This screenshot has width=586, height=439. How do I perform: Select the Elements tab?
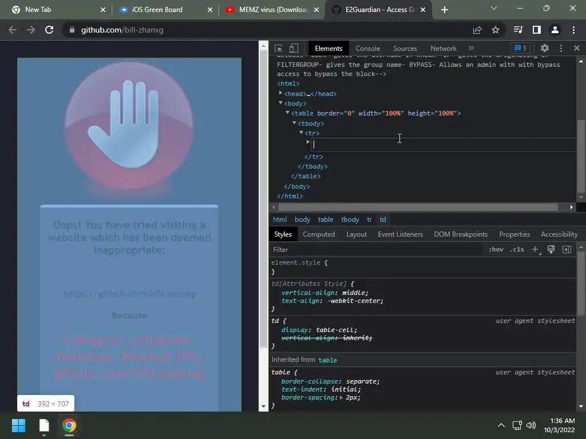click(x=328, y=49)
